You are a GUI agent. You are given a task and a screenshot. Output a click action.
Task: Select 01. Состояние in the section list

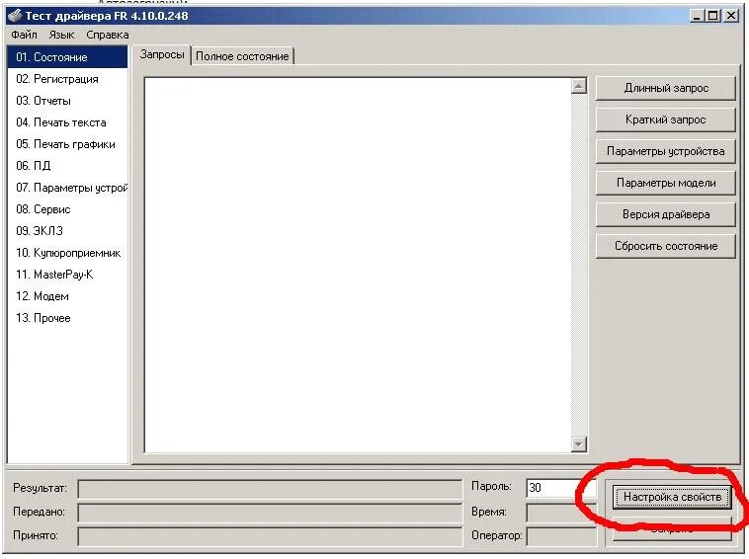click(68, 57)
